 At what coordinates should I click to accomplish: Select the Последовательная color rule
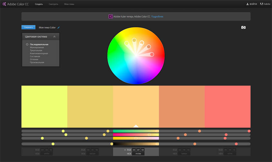39,45
